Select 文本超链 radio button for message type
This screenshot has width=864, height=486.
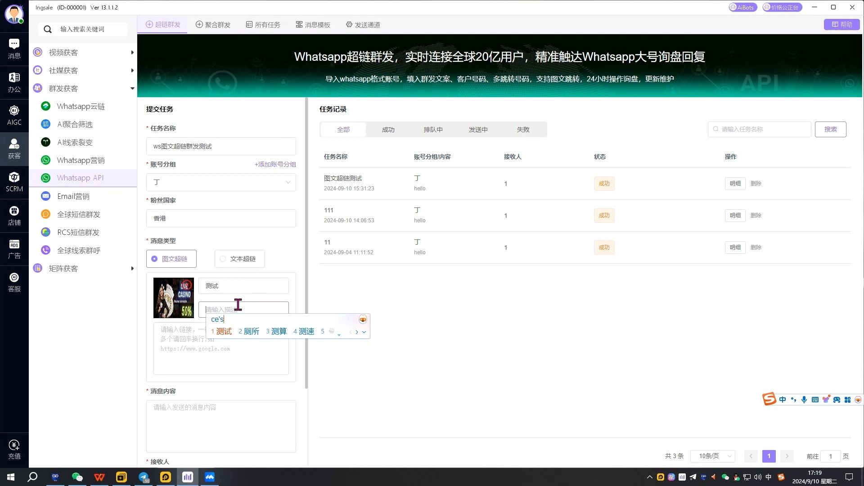224,259
